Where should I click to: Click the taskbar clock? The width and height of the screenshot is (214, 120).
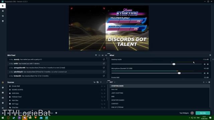click(x=204, y=118)
